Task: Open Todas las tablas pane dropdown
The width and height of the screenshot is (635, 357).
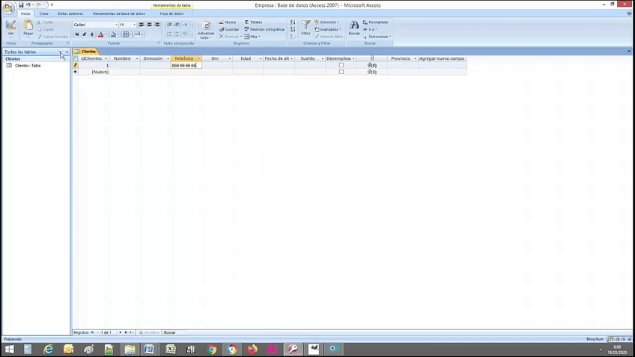Action: pyautogui.click(x=61, y=52)
